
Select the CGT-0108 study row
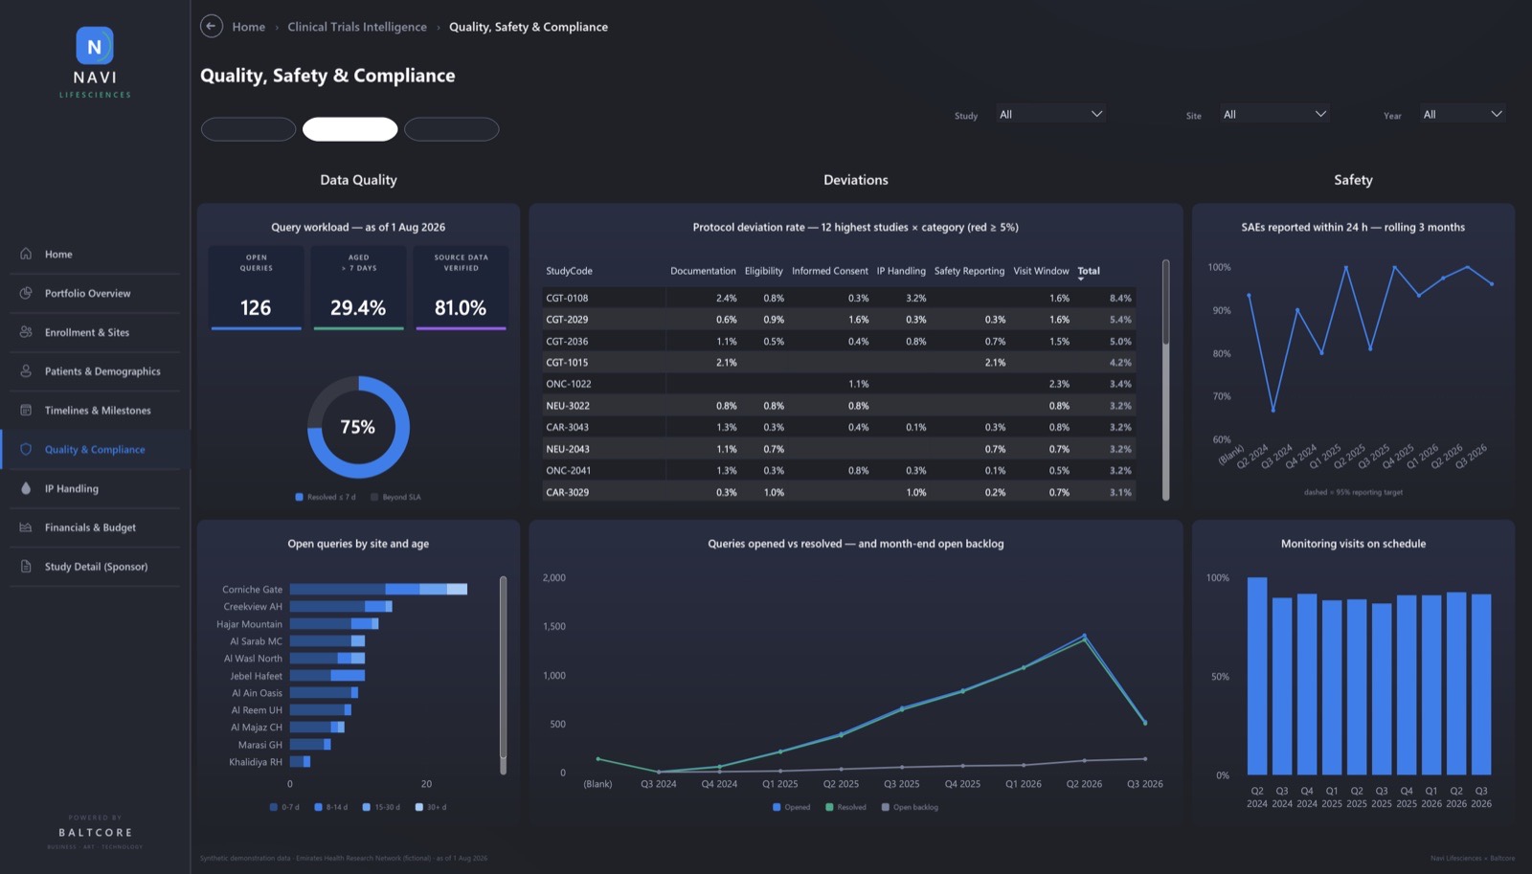[839, 298]
